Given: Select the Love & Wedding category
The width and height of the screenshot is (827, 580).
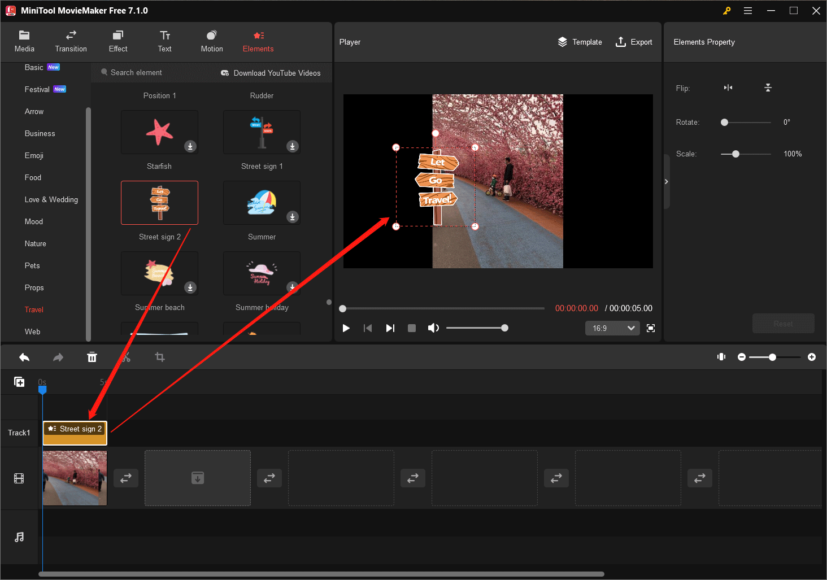Looking at the screenshot, I should pos(51,199).
